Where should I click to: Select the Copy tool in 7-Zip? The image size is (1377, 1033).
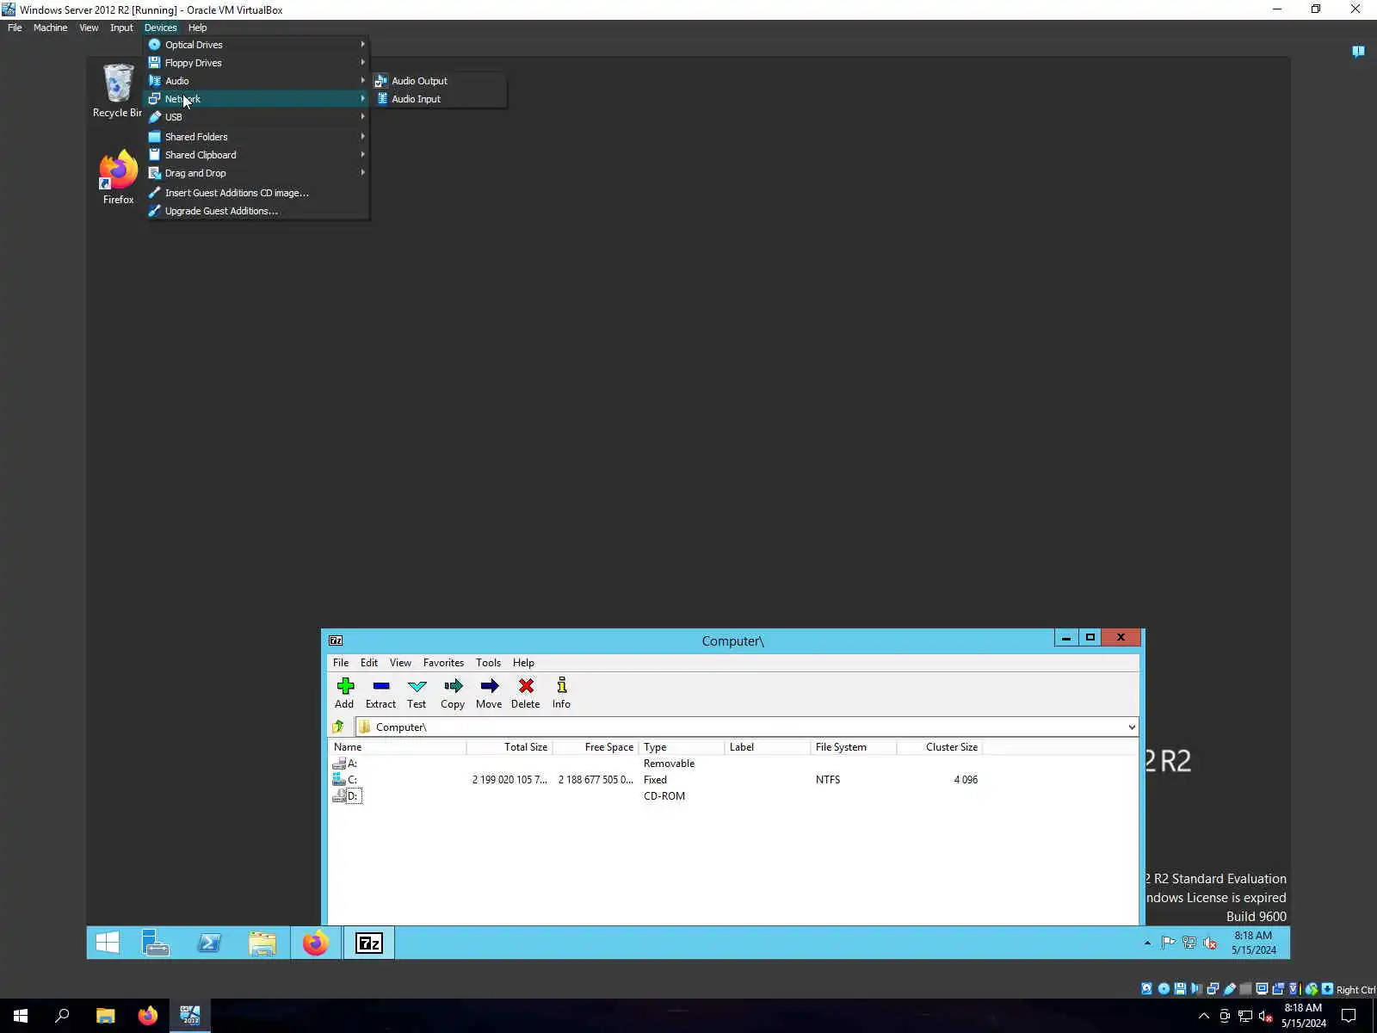(x=453, y=693)
